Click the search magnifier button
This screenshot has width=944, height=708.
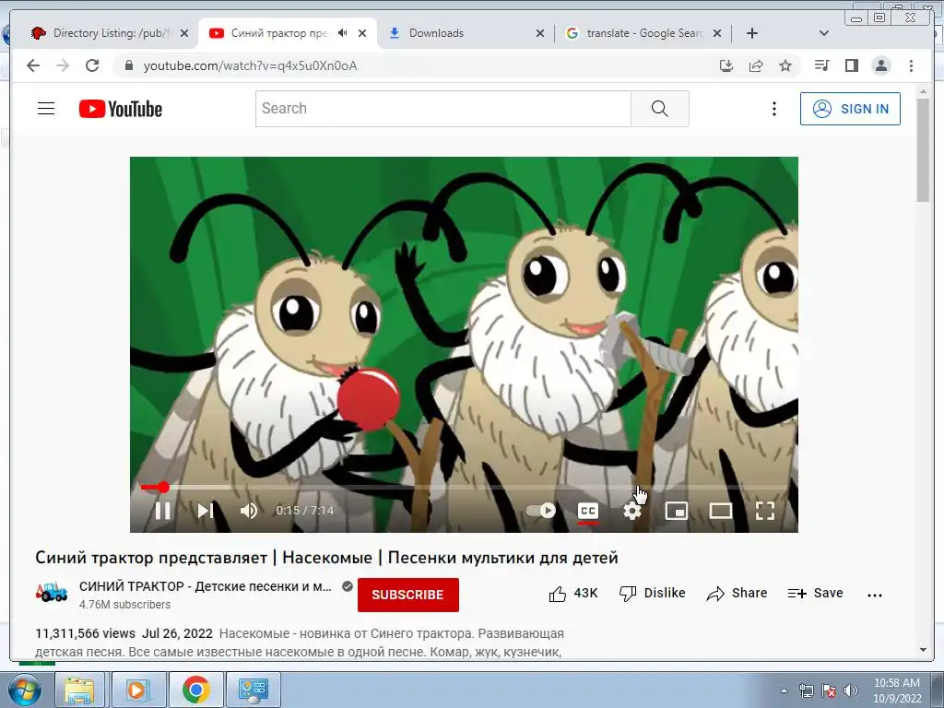click(x=660, y=109)
